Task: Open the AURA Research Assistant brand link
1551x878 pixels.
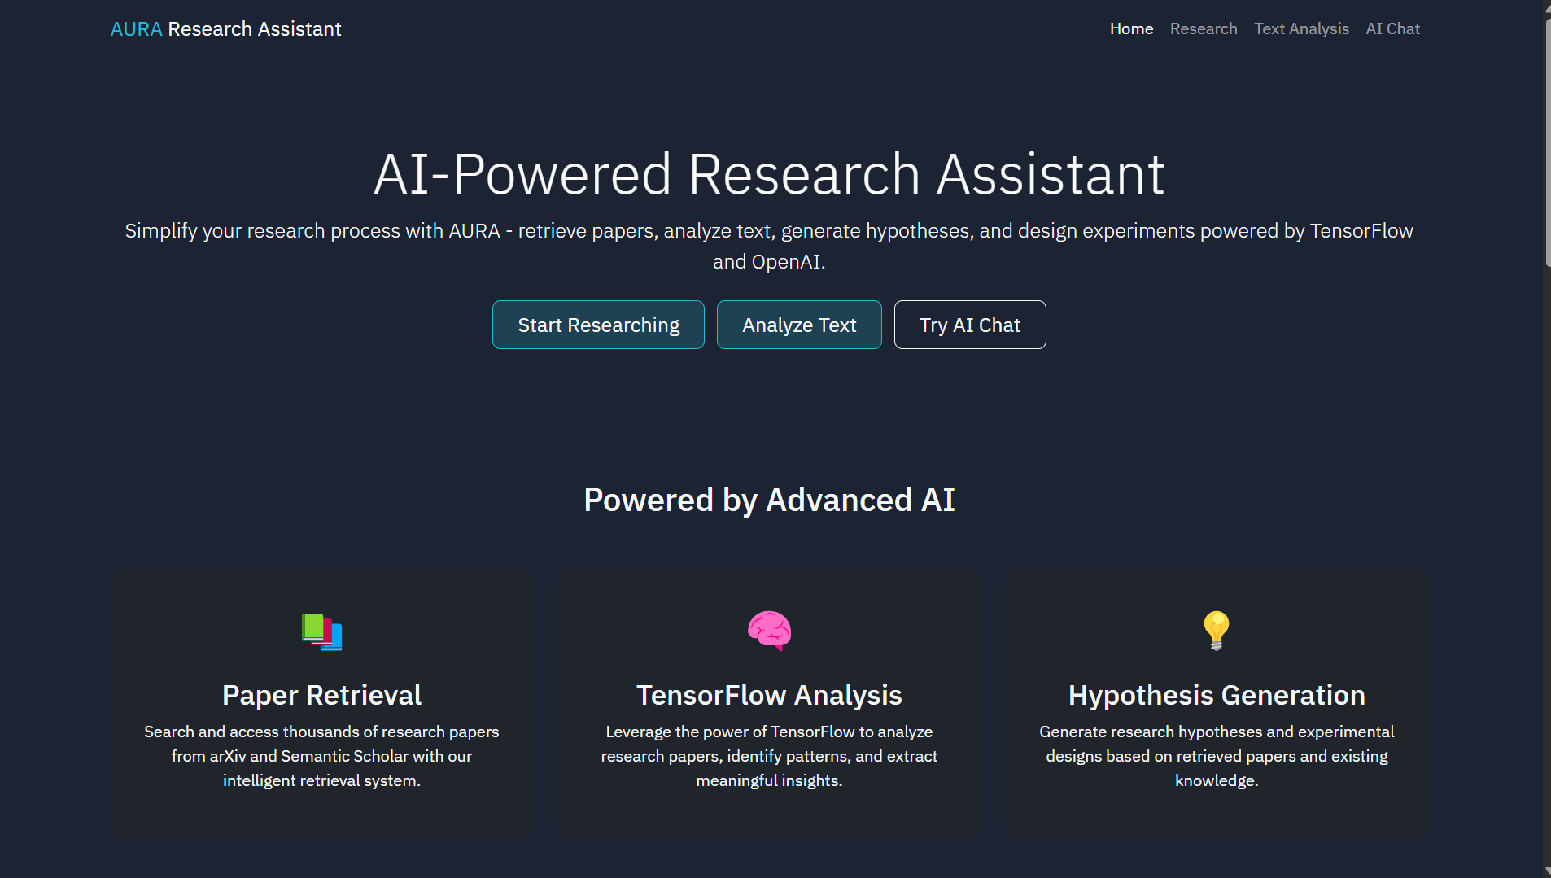Action: tap(225, 29)
